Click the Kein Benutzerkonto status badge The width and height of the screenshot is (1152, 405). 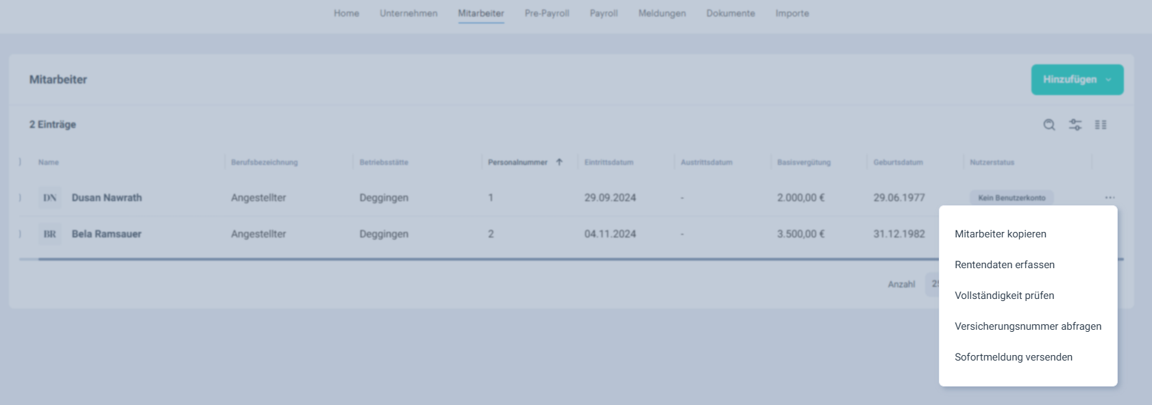pyautogui.click(x=1012, y=198)
